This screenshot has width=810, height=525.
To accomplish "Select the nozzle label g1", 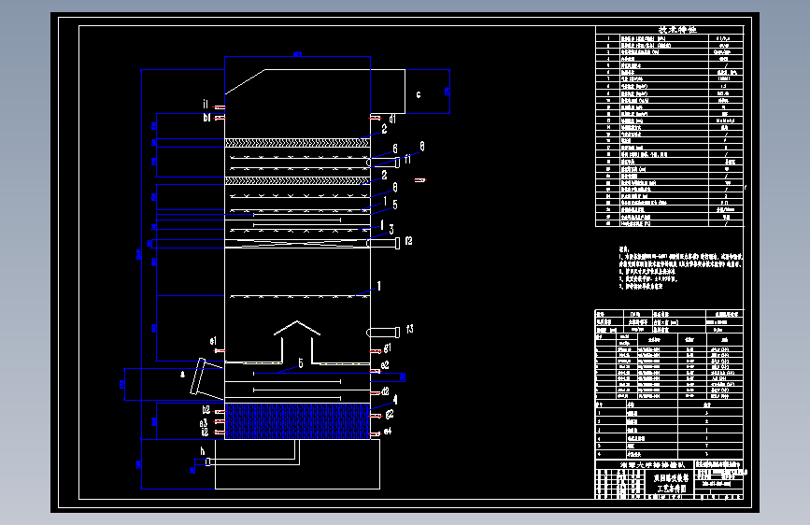I will tap(388, 348).
